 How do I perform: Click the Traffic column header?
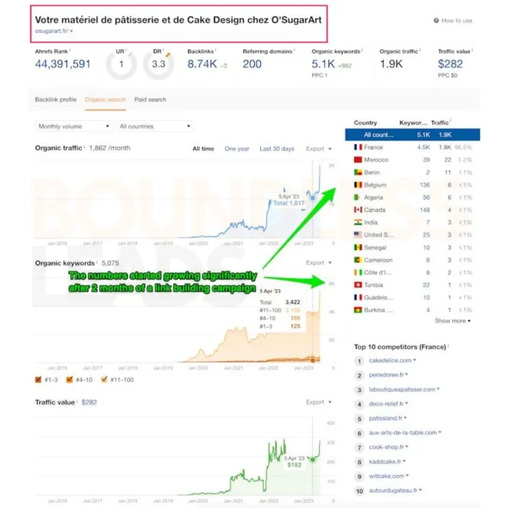440,122
